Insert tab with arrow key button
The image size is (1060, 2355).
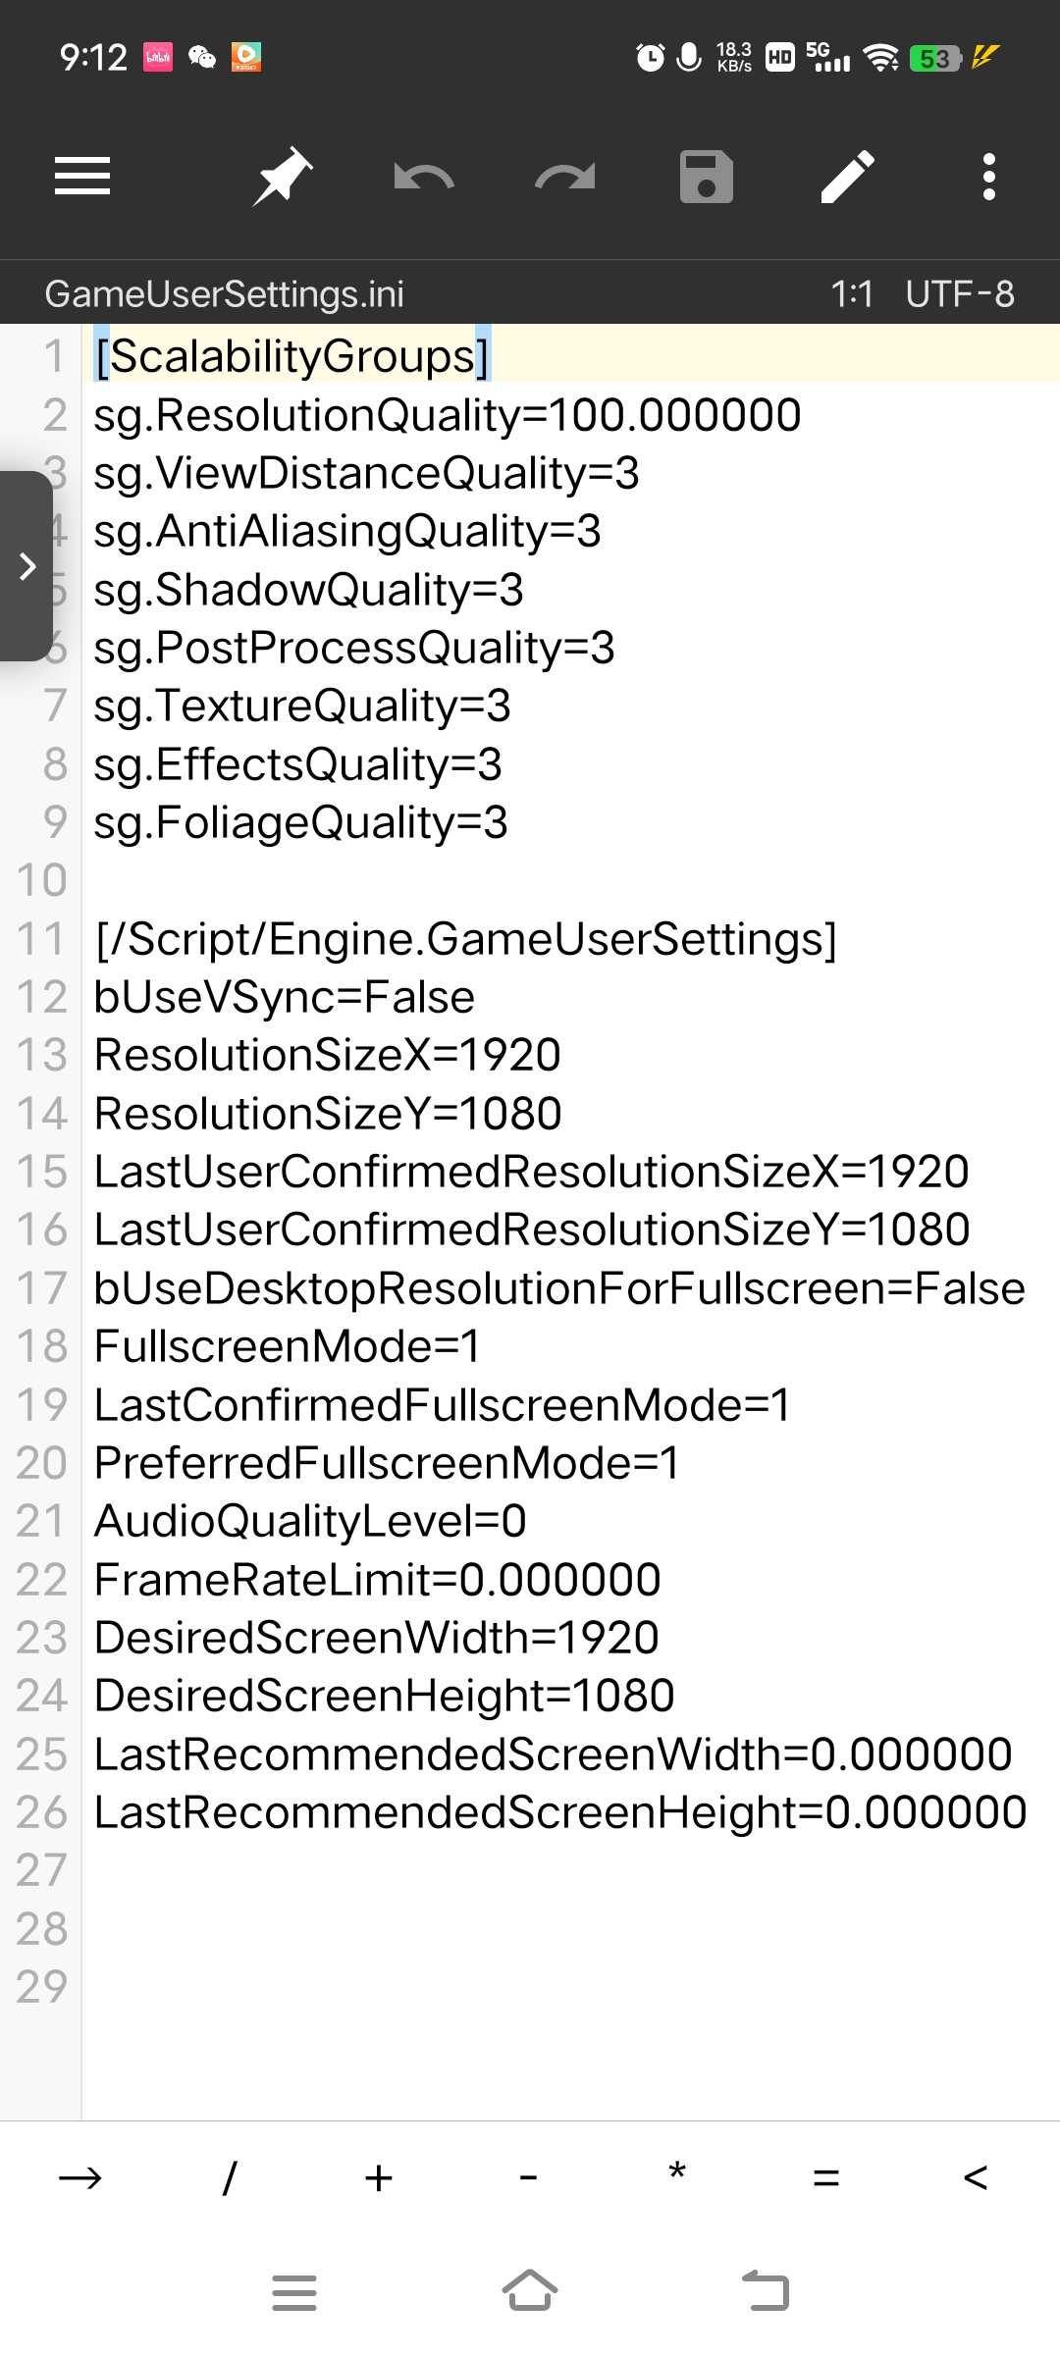tap(80, 2178)
